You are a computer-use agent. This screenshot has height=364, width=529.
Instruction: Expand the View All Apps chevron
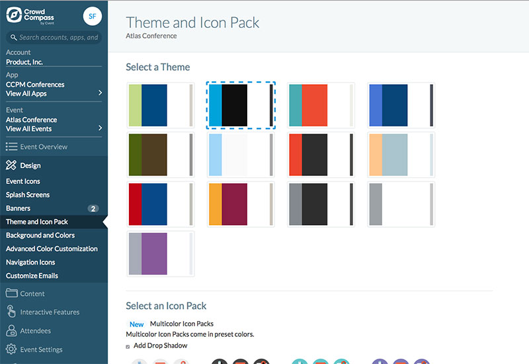[100, 93]
